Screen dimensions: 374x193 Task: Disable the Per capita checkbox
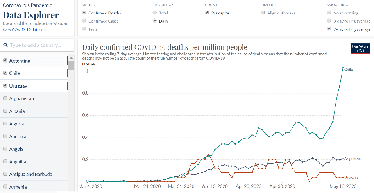click(207, 13)
